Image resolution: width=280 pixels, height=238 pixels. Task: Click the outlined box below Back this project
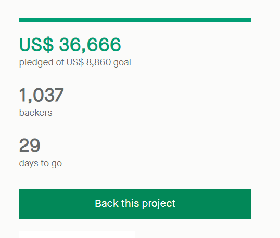pyautogui.click(x=77, y=234)
